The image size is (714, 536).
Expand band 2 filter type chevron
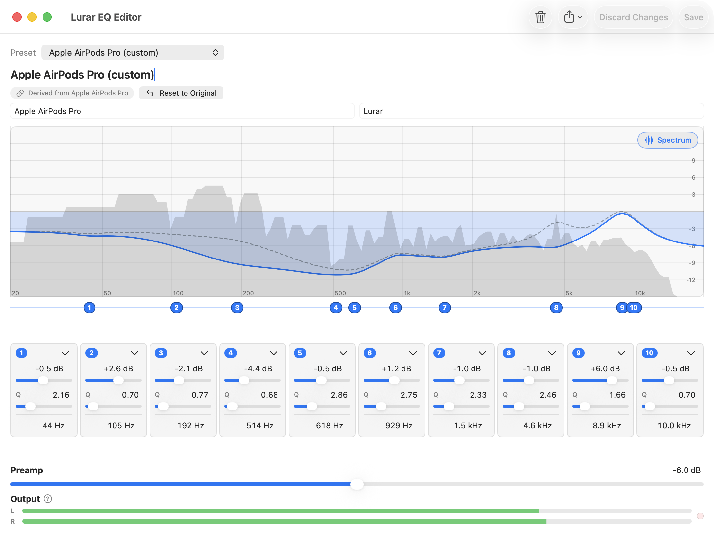click(x=134, y=353)
